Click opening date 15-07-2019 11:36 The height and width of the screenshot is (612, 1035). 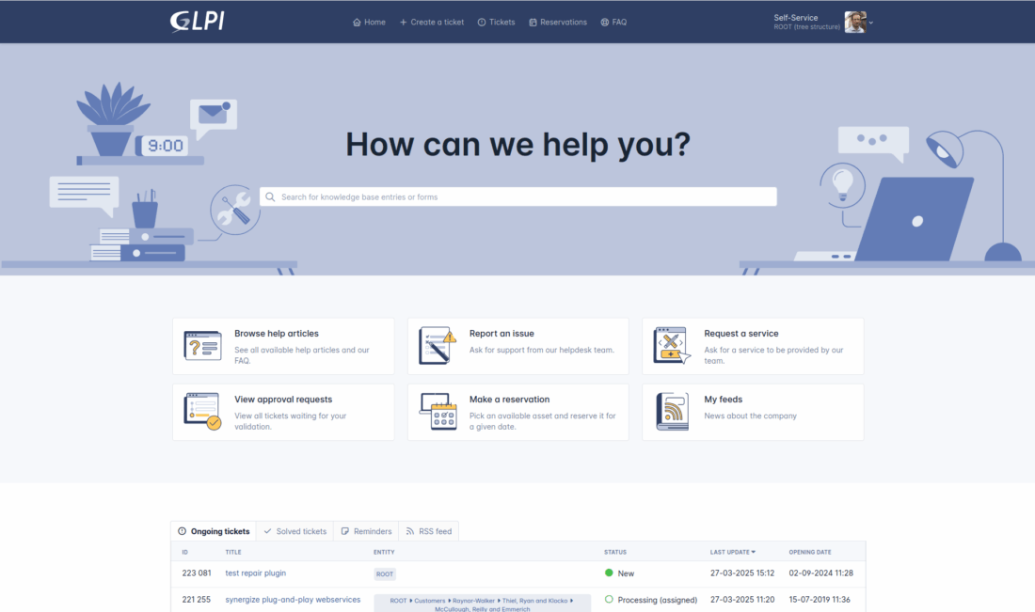[820, 600]
